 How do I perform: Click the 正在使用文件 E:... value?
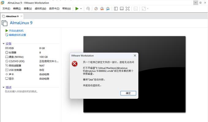pyautogui.click(x=49, y=61)
